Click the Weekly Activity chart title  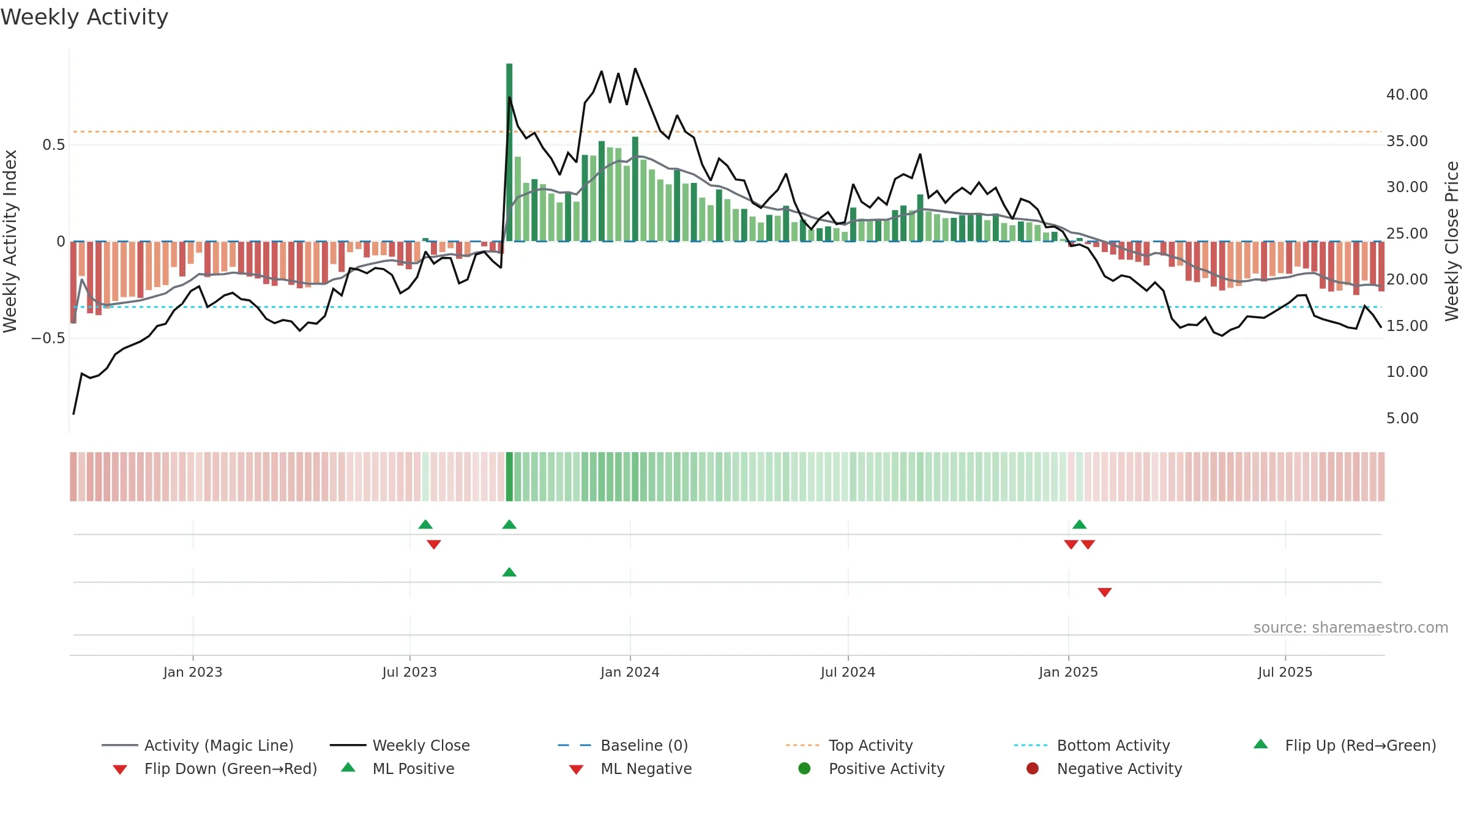pos(84,17)
